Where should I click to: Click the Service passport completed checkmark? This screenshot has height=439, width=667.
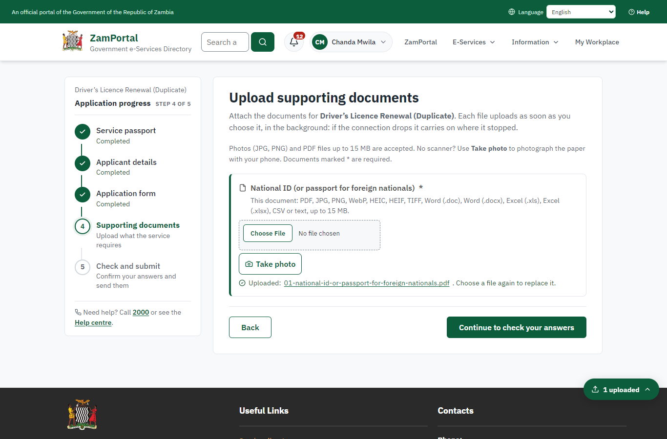tap(83, 132)
